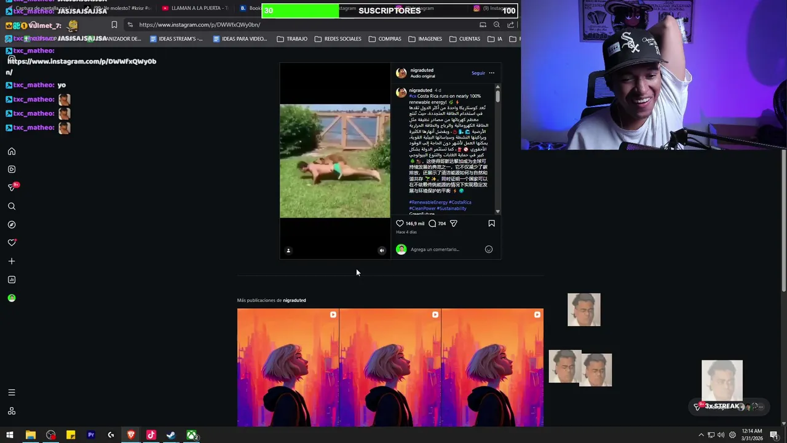Click the page vertical scrollbar
Screen dimensions: 787x443
[x=783, y=221]
